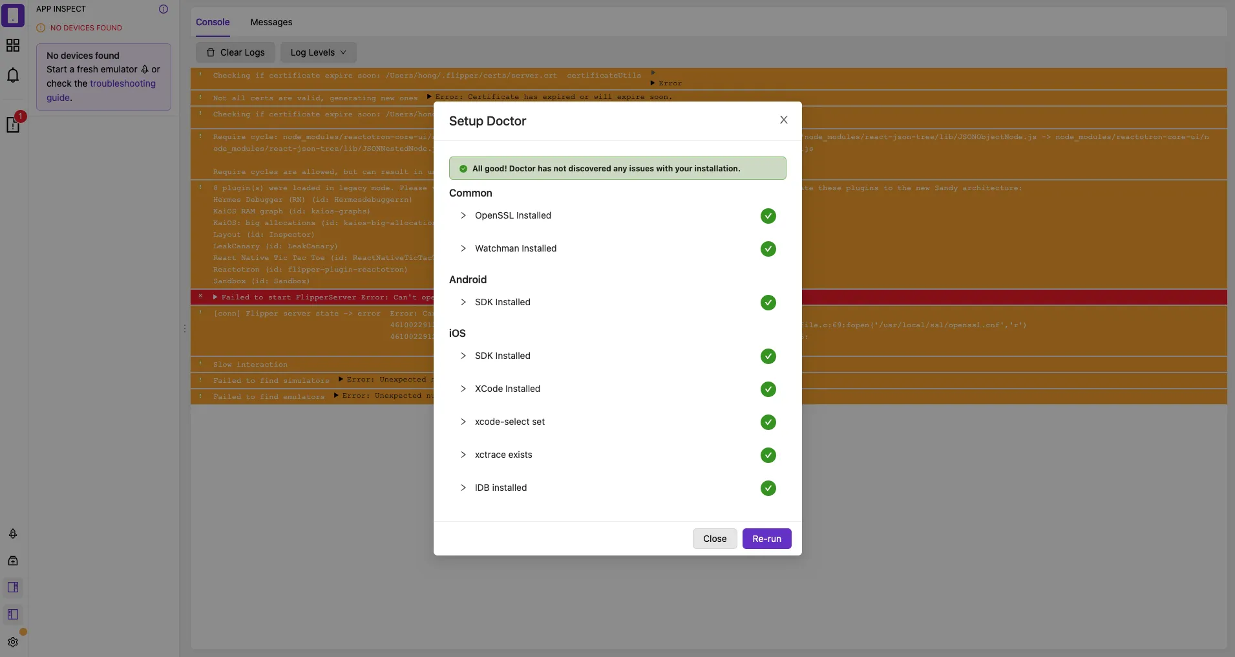Click the green check for xcode-select set
1235x657 pixels.
(768, 422)
